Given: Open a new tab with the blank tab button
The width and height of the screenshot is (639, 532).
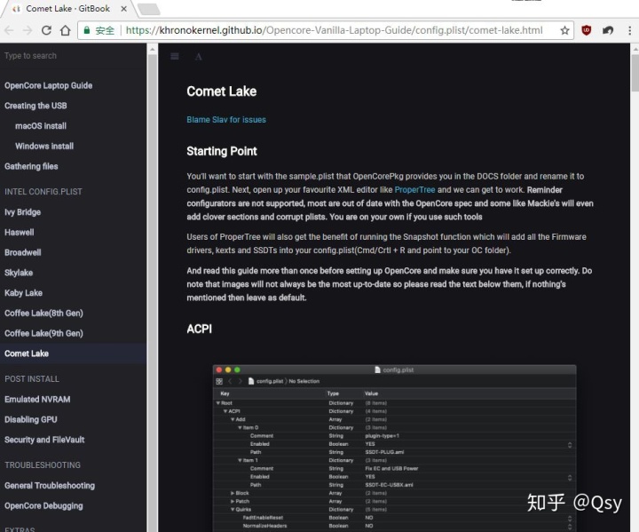Looking at the screenshot, I should [149, 9].
